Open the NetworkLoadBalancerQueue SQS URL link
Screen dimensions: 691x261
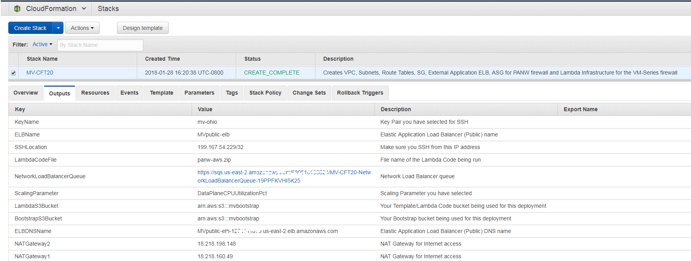tap(284, 176)
